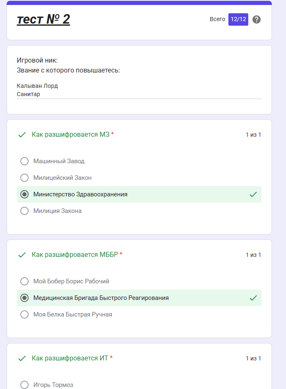Click the тест № 2 title heading
Image resolution: width=286 pixels, height=389 pixels.
(x=44, y=19)
